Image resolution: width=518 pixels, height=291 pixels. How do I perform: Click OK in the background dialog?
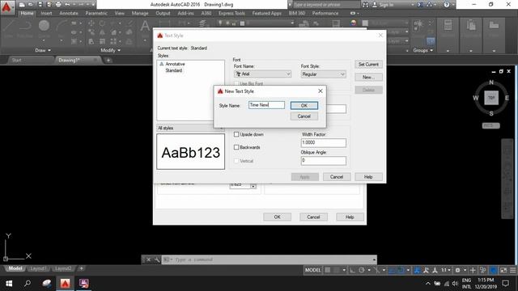[277, 217]
